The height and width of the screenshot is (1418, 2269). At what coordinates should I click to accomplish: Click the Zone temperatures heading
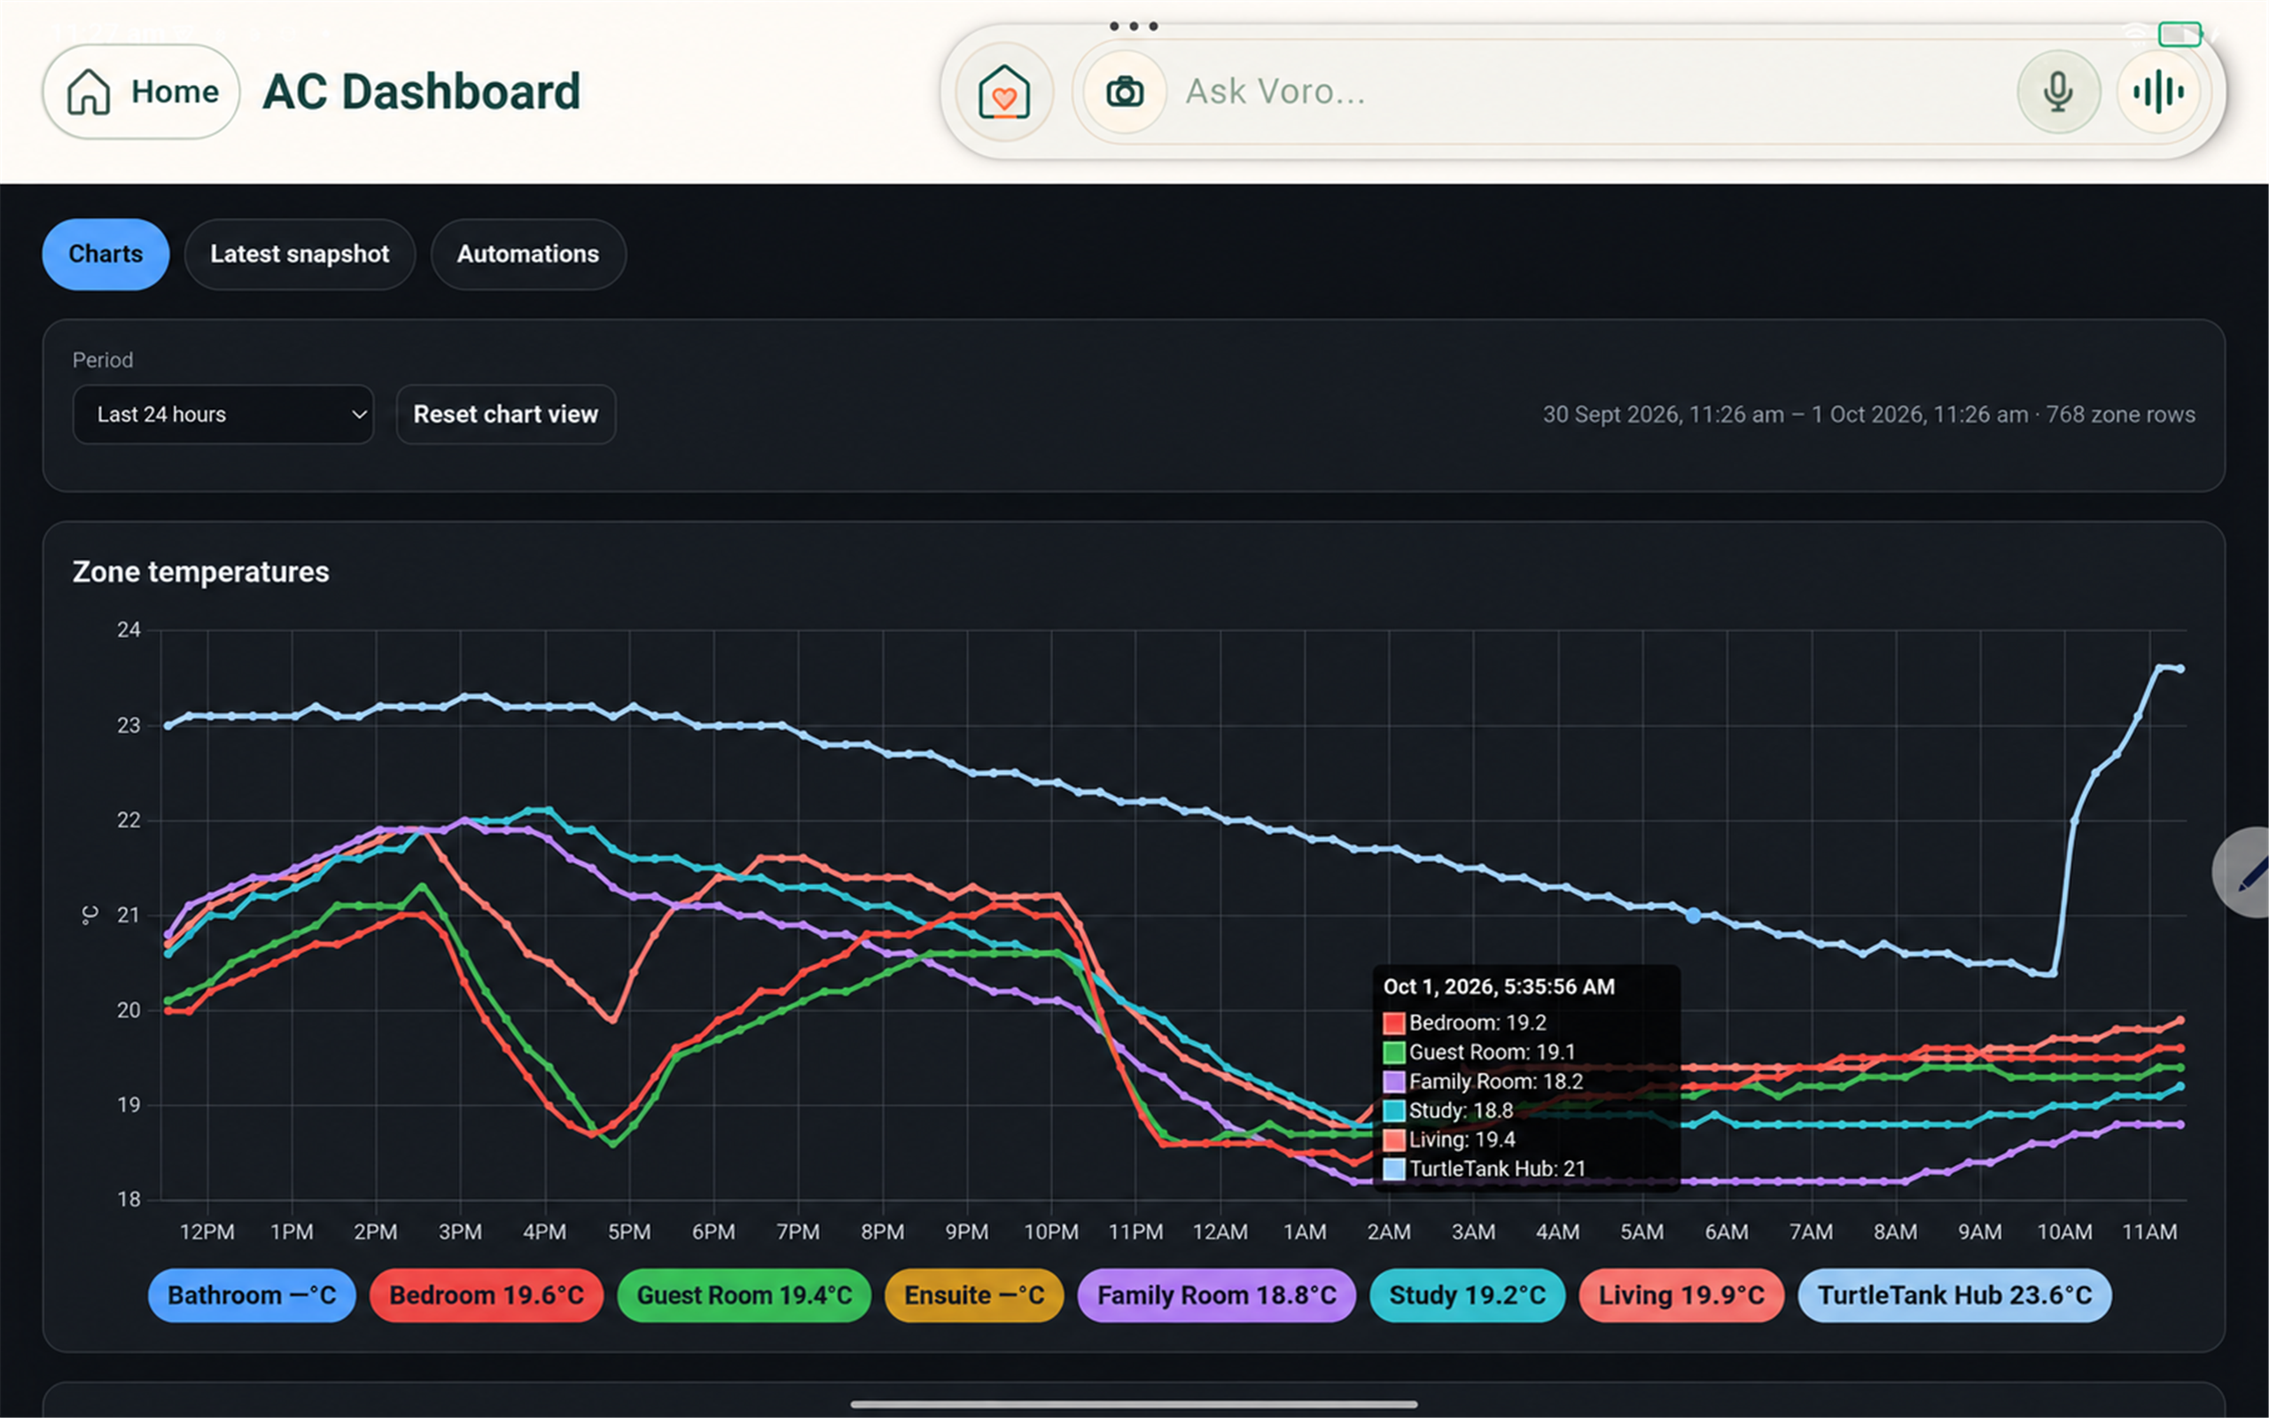[x=200, y=573]
